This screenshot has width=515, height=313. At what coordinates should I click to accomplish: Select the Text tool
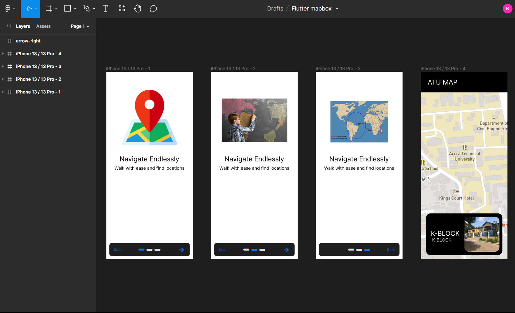coord(105,9)
